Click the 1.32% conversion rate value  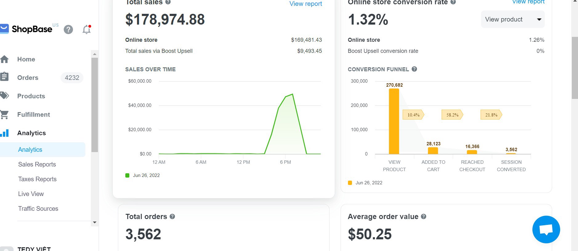(x=368, y=19)
